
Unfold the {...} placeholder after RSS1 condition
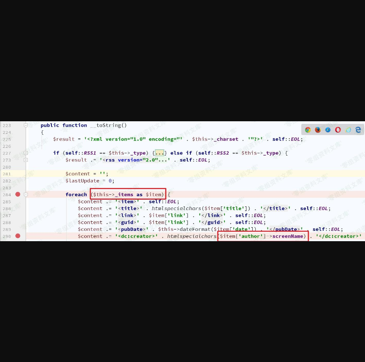(160, 153)
